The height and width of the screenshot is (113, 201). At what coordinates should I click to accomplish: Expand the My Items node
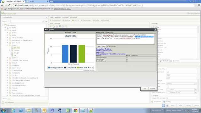tap(5, 28)
